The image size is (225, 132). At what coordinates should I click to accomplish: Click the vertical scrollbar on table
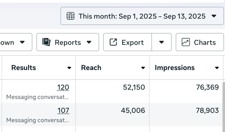coord(223,106)
